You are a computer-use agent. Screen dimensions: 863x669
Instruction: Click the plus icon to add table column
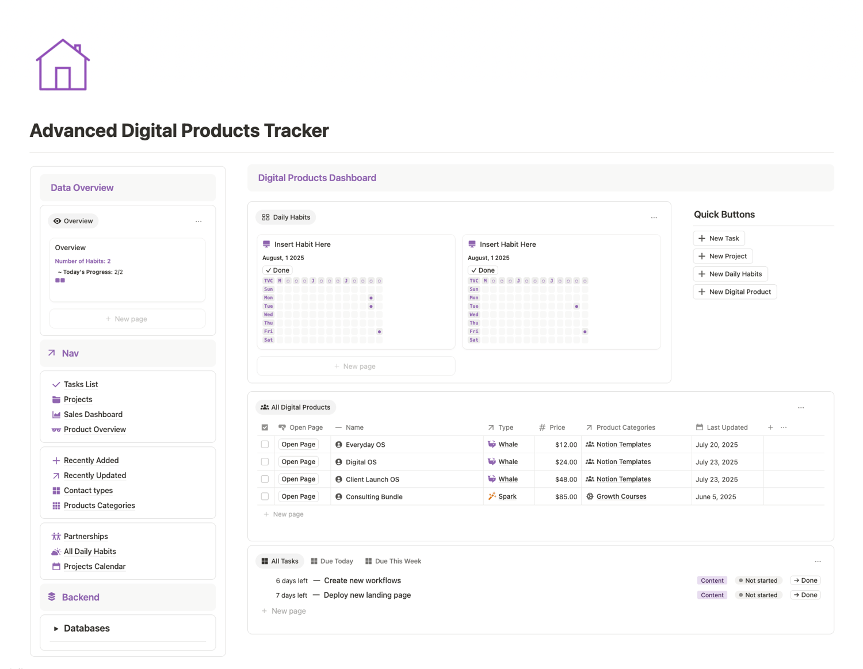coord(770,427)
